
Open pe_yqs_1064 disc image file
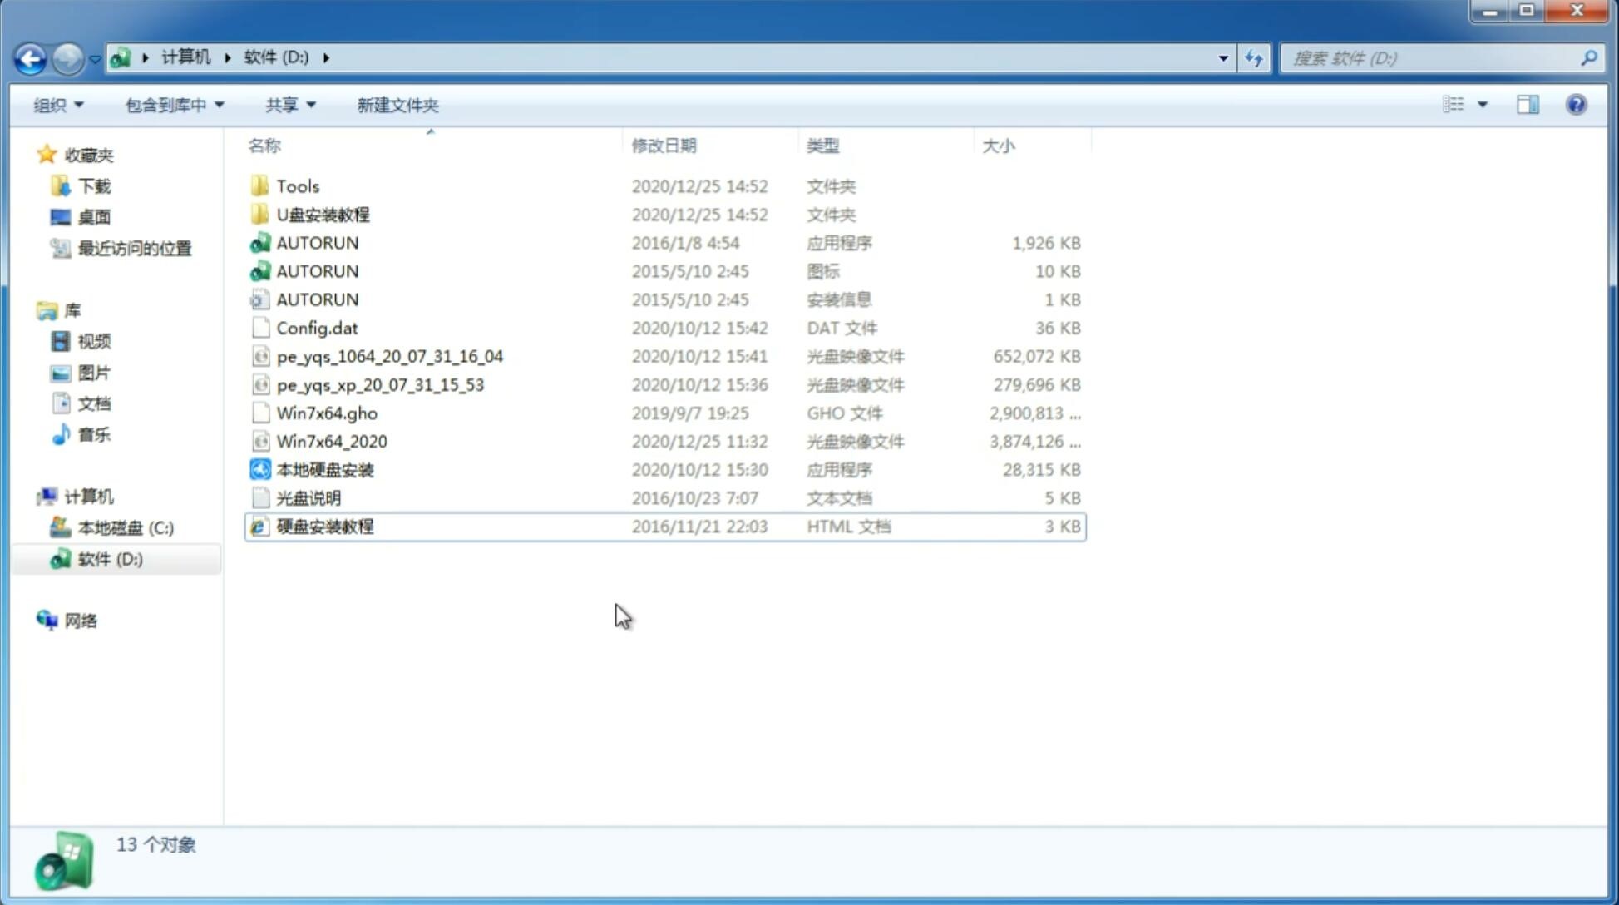point(389,356)
